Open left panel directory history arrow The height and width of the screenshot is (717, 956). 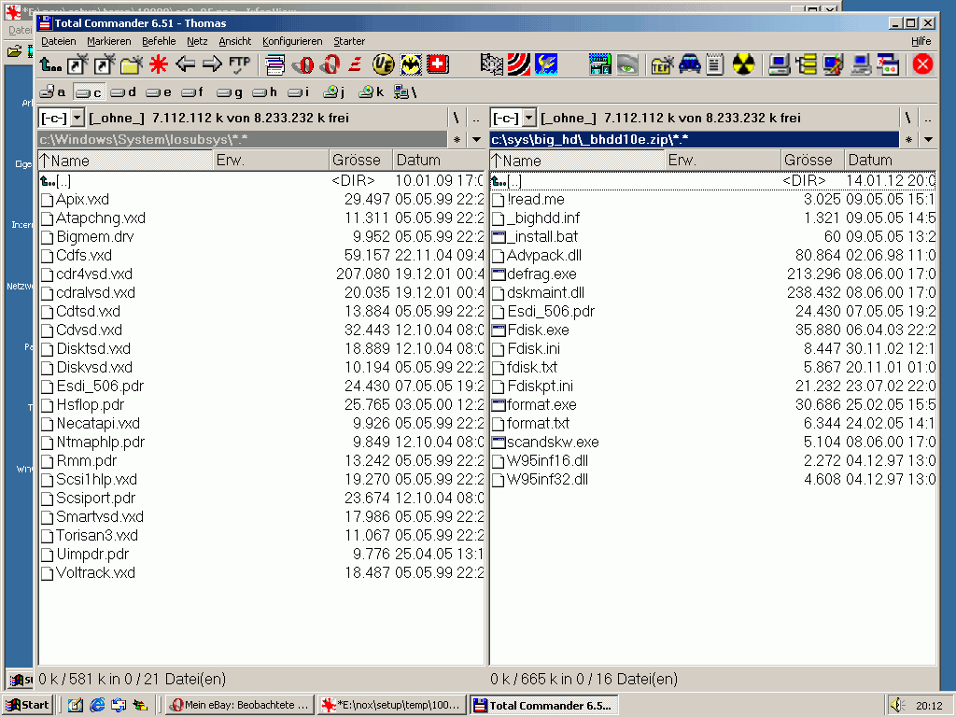477,140
